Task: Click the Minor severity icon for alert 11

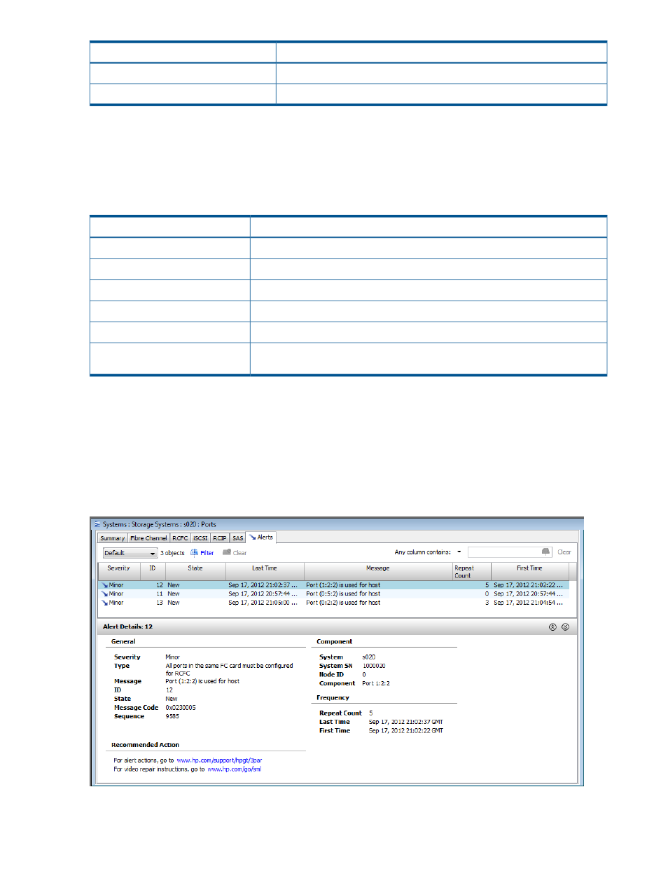Action: pos(104,594)
